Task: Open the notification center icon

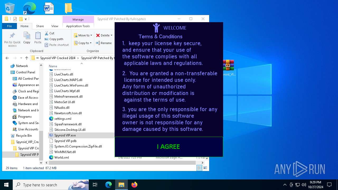Action: [329, 185]
